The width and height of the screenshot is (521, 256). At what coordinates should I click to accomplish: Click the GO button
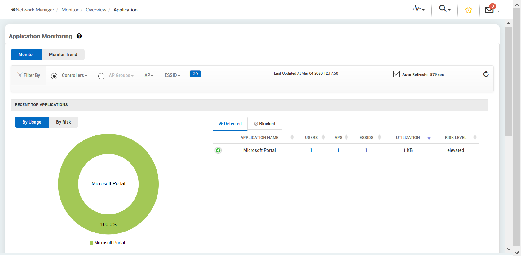tap(195, 74)
